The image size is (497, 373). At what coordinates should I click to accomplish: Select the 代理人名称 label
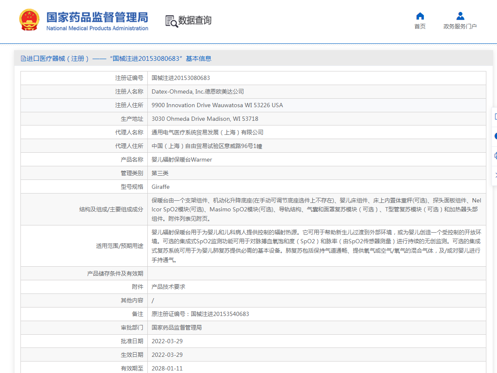tap(129, 132)
